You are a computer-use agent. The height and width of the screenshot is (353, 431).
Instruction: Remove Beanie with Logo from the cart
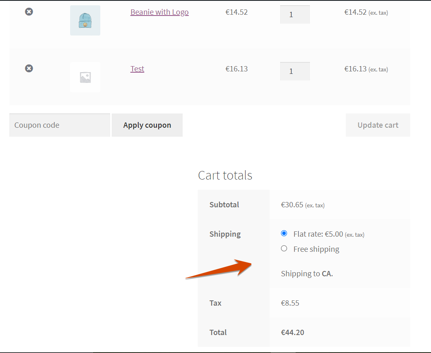tap(29, 11)
